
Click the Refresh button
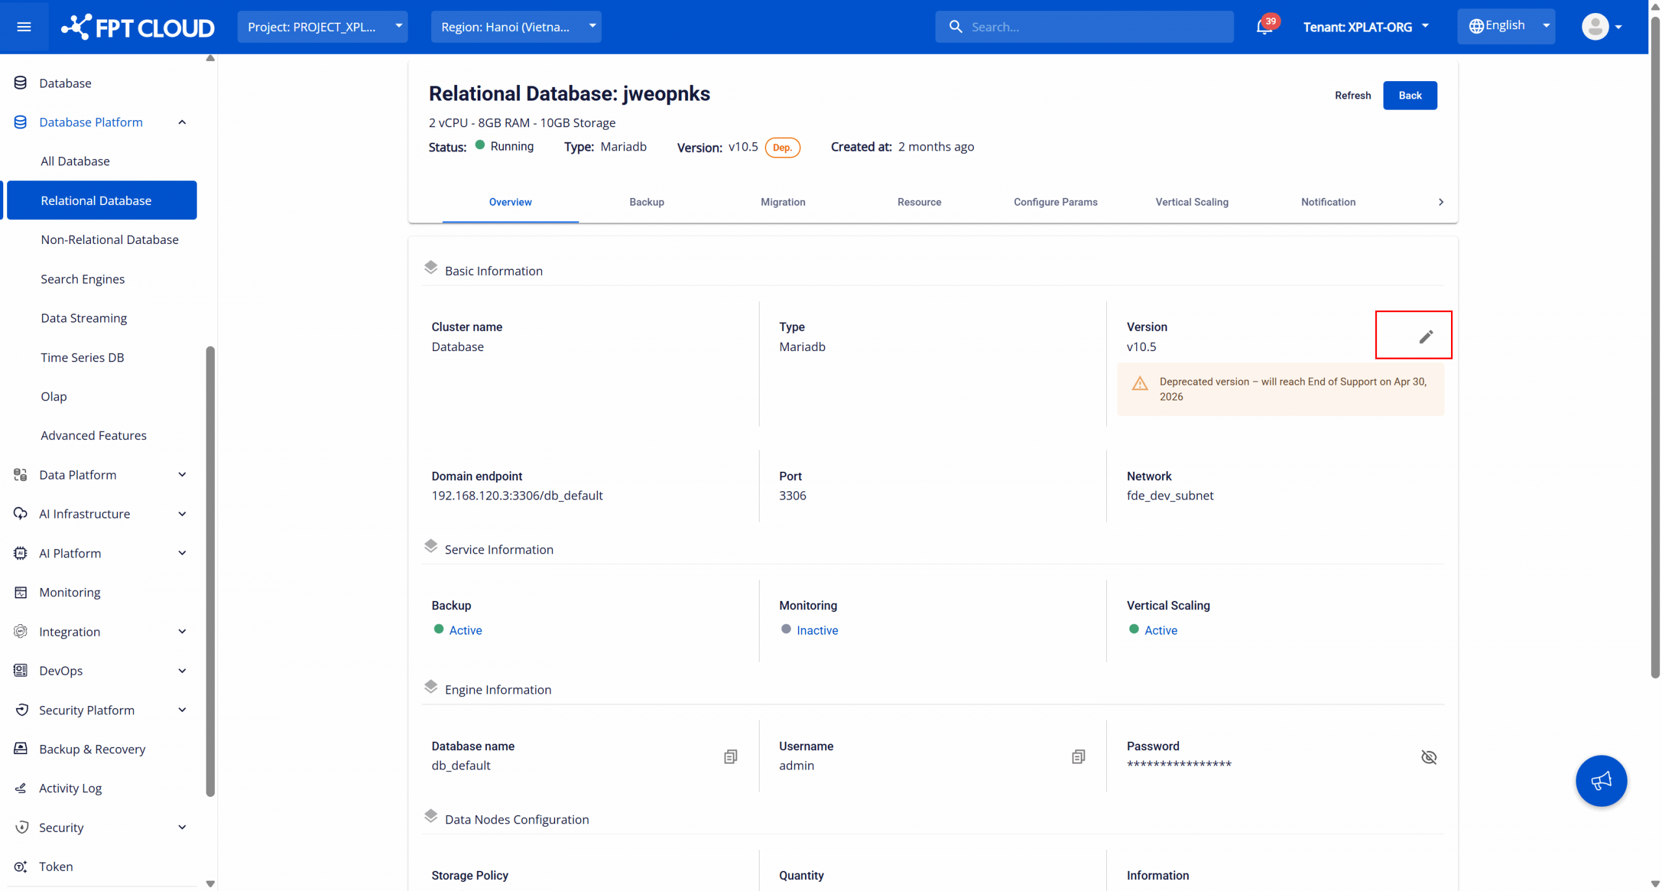(x=1352, y=95)
